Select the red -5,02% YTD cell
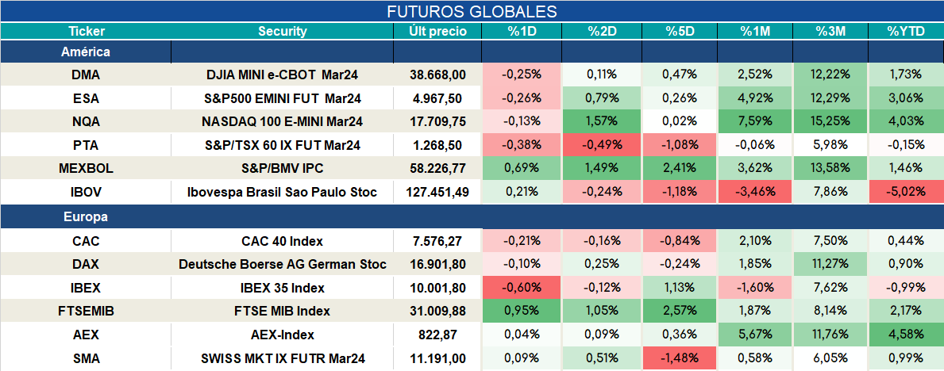Image resolution: width=944 pixels, height=371 pixels. [905, 193]
